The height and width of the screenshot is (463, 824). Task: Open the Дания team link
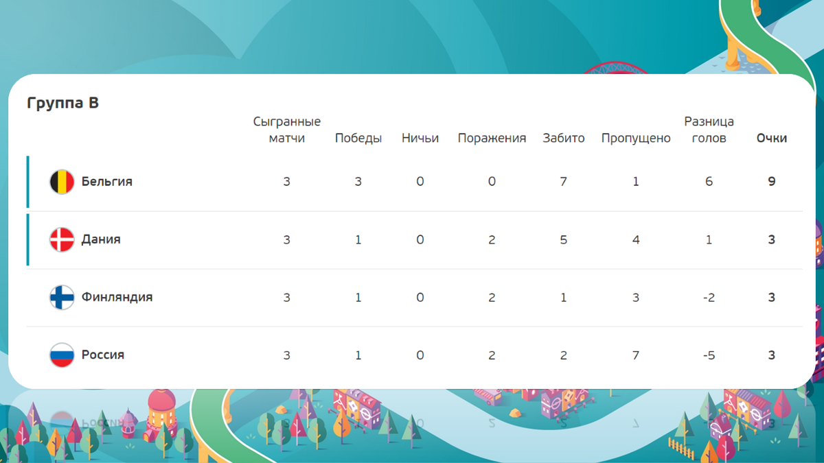pos(101,239)
